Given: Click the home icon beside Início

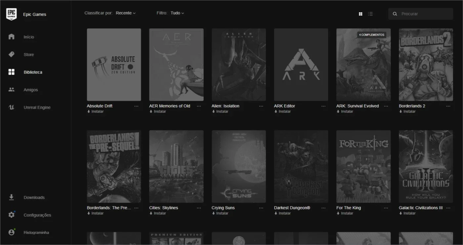Looking at the screenshot, I should (12, 37).
